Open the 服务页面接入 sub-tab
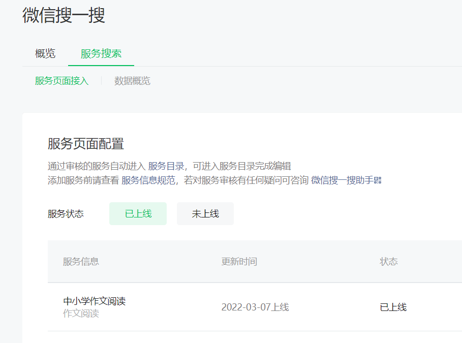The width and height of the screenshot is (462, 343). (x=61, y=81)
